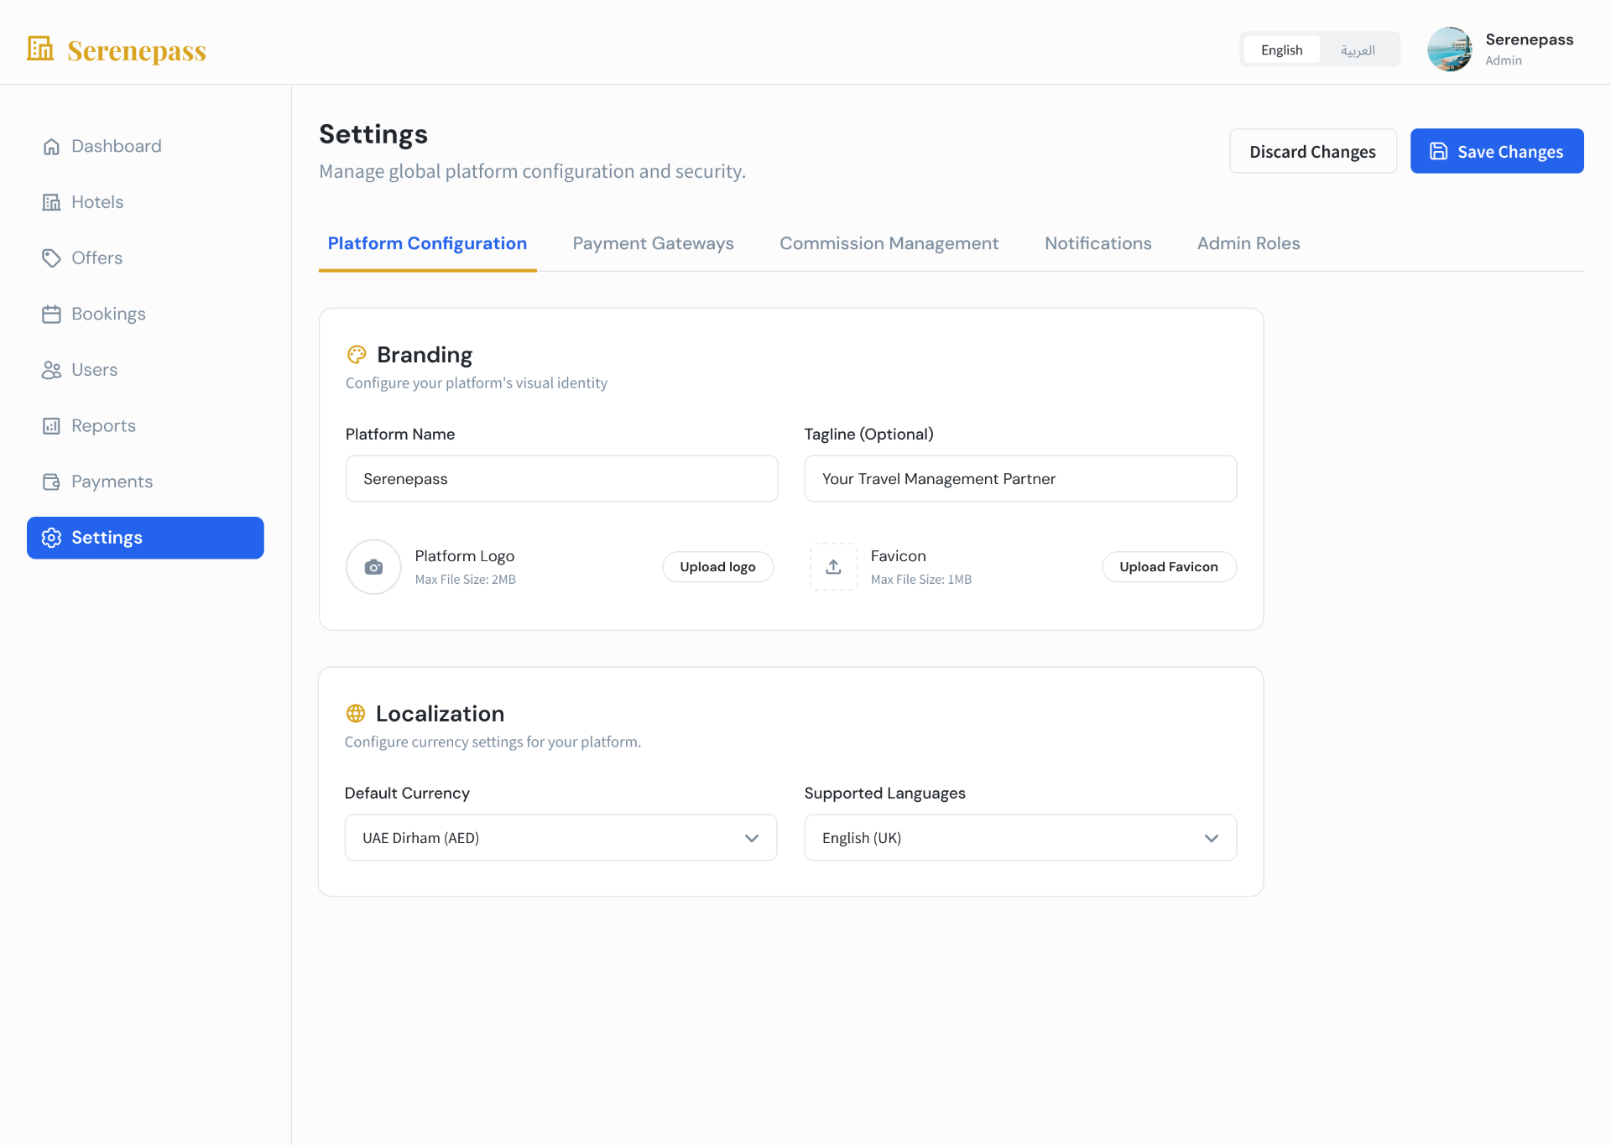Viewport: 1611px width, 1145px height.
Task: Click 'Configure currency settings for your platform.' text
Action: pyautogui.click(x=493, y=742)
